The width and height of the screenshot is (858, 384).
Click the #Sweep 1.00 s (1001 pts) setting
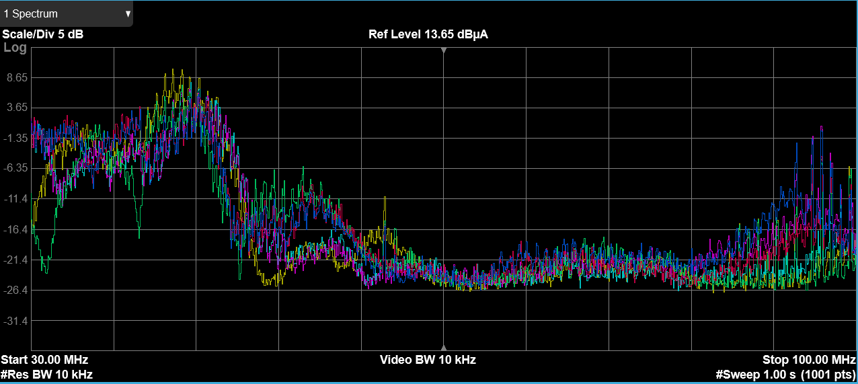coord(786,375)
